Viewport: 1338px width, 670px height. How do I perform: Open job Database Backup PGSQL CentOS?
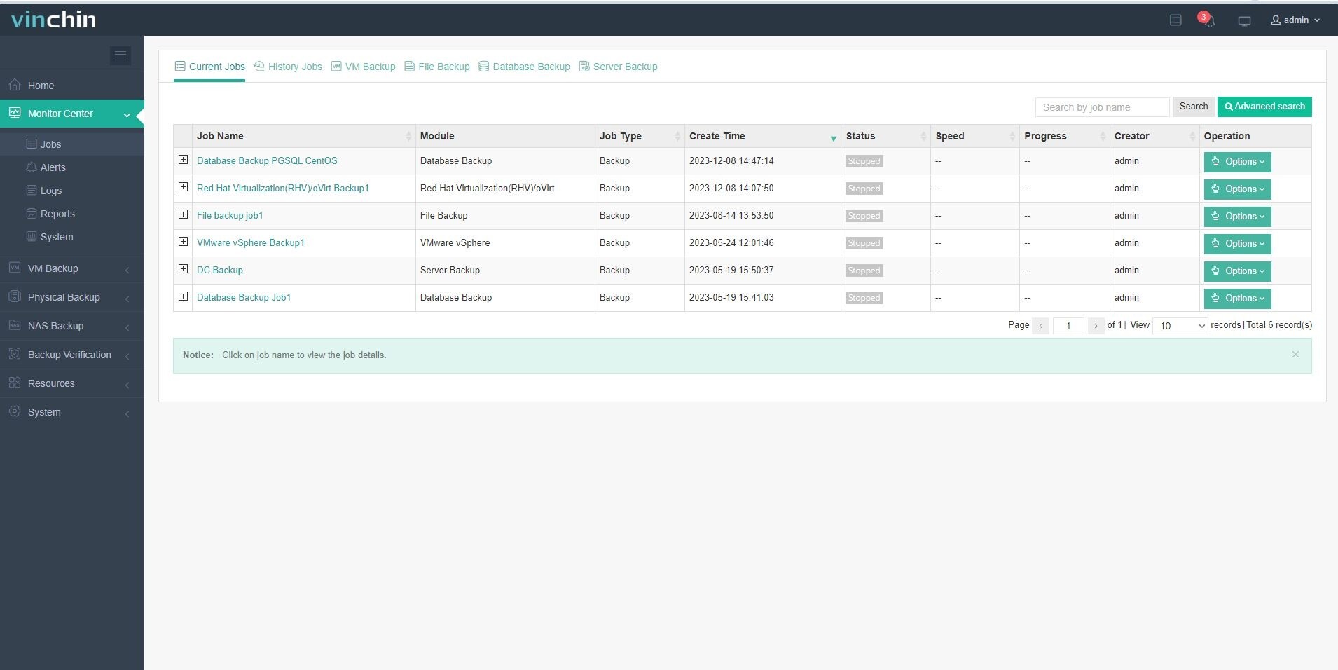click(267, 160)
